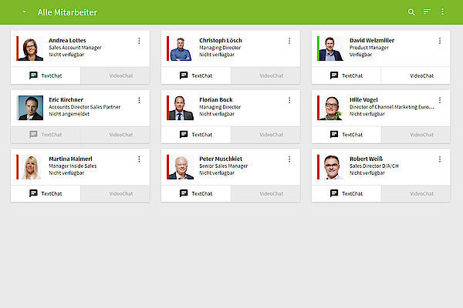This screenshot has width=463, height=308.
Task: Open the three-dot menu for Robert Weiß
Action: (x=440, y=159)
